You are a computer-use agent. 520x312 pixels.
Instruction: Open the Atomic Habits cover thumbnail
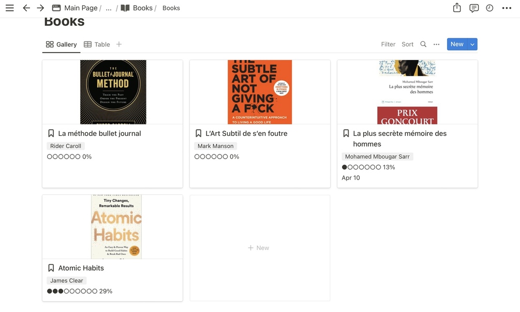(116, 227)
